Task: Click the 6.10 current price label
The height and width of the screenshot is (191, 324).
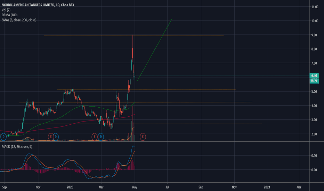Action: [314, 76]
